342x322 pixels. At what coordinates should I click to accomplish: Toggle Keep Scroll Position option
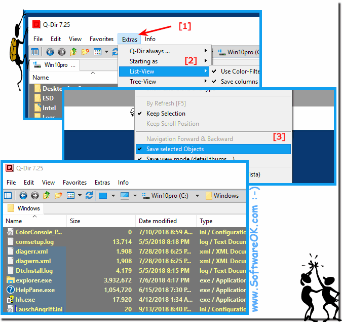pyautogui.click(x=173, y=124)
